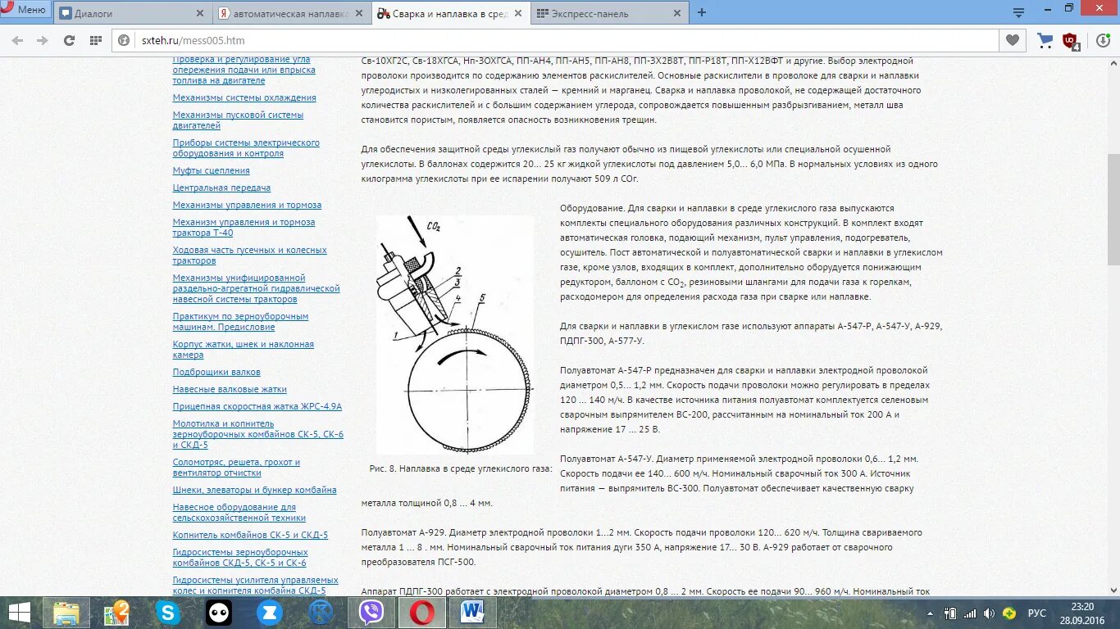Screen dimensions: 1120x629
Task: Reload the current page
Action: pos(69,40)
